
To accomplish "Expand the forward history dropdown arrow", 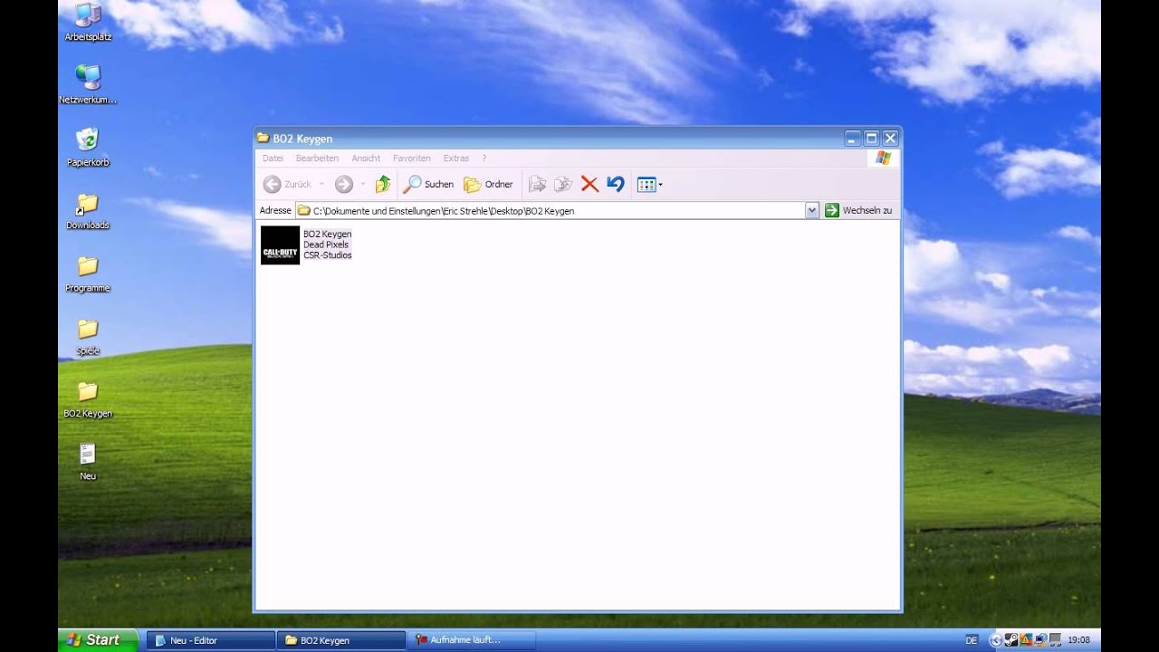I will [x=362, y=184].
